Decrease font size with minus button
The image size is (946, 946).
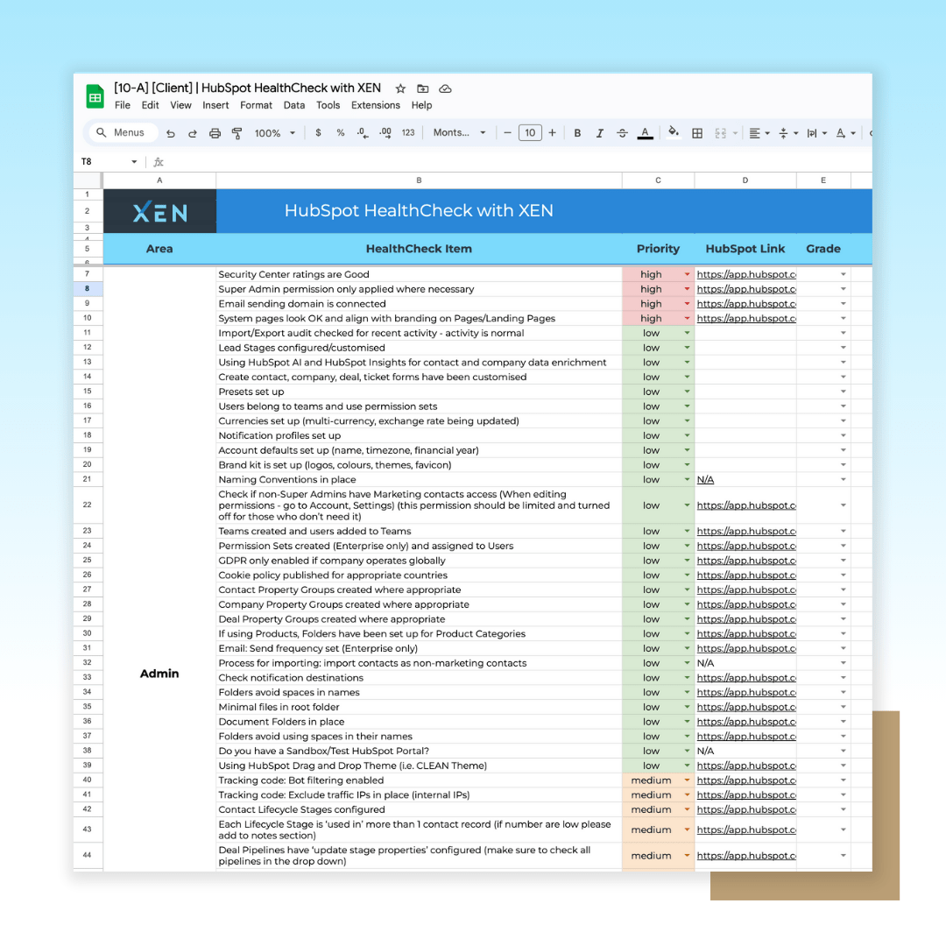[507, 133]
